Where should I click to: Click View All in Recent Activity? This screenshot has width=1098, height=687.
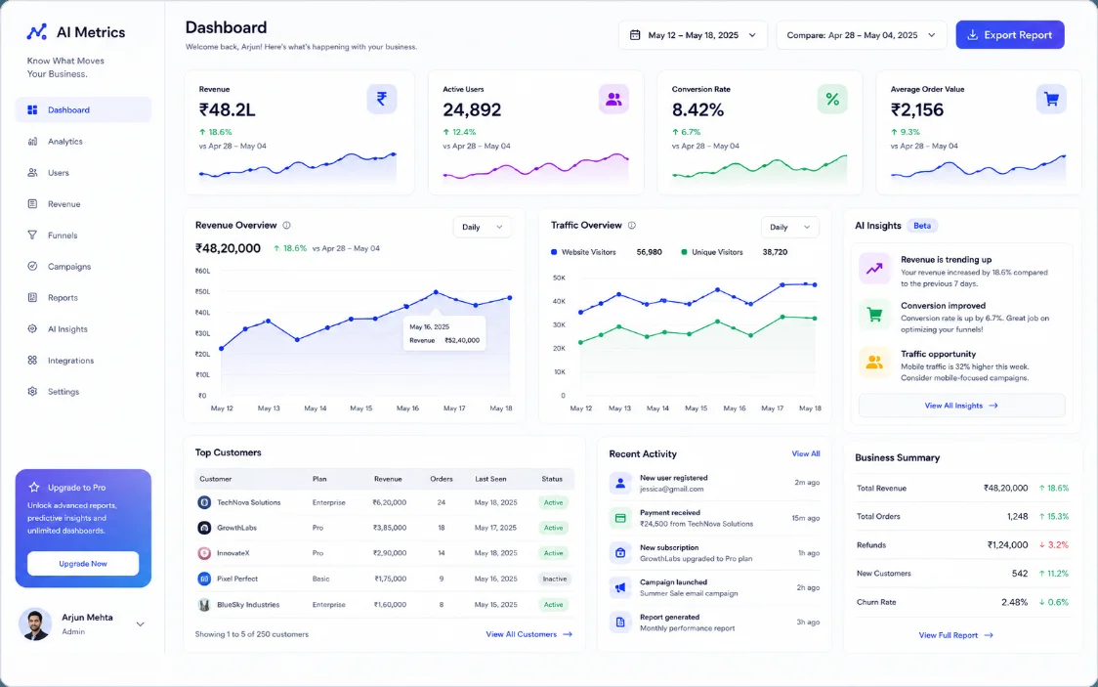[x=806, y=453]
